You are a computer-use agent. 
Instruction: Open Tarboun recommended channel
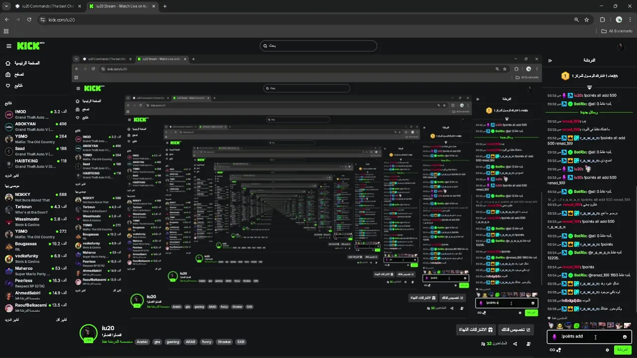click(35, 209)
